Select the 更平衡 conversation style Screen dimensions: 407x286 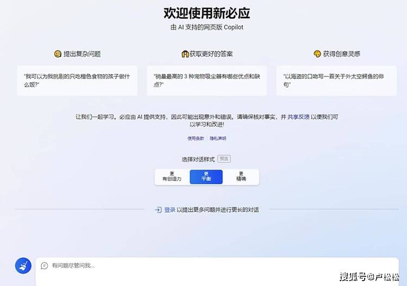coord(206,177)
